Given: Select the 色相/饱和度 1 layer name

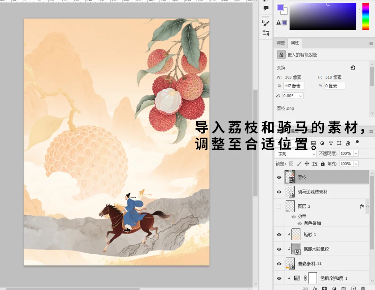Looking at the screenshot, I should 334,278.
